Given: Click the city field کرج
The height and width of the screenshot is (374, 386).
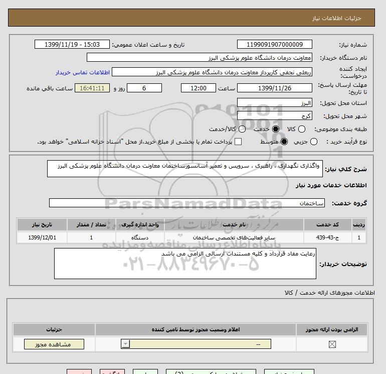Looking at the screenshot, I should [275, 115].
